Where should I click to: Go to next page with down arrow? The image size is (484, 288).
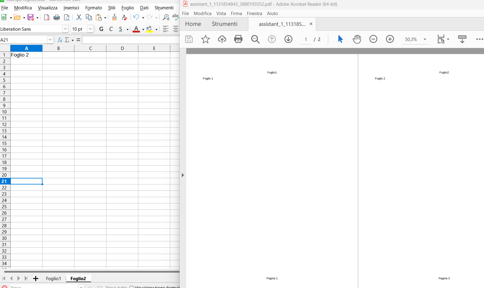(288, 39)
